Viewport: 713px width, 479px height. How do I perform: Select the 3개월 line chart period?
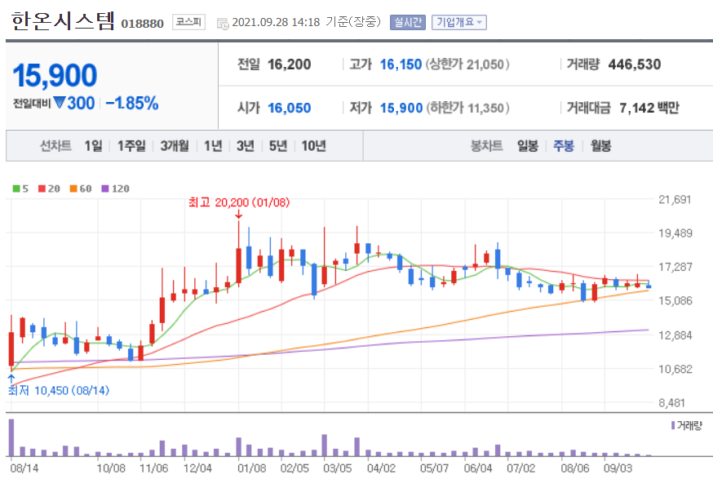tap(175, 146)
